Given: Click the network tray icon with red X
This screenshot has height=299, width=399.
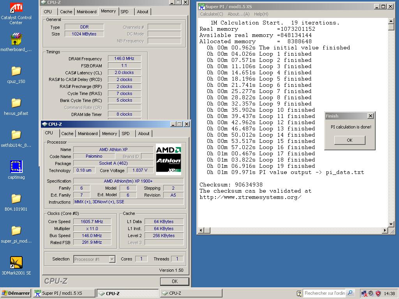Looking at the screenshot, I should (x=364, y=294).
